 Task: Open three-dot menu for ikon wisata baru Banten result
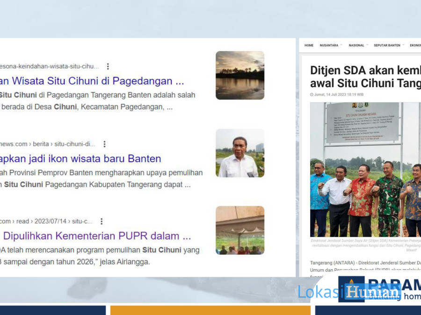click(x=104, y=144)
